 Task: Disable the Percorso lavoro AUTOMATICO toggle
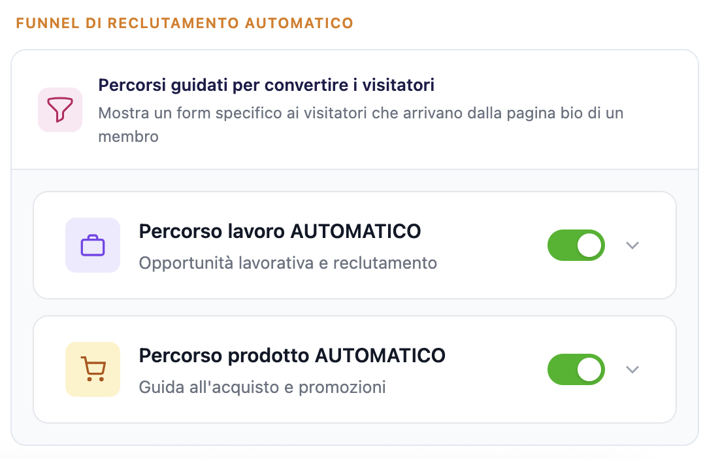[576, 245]
